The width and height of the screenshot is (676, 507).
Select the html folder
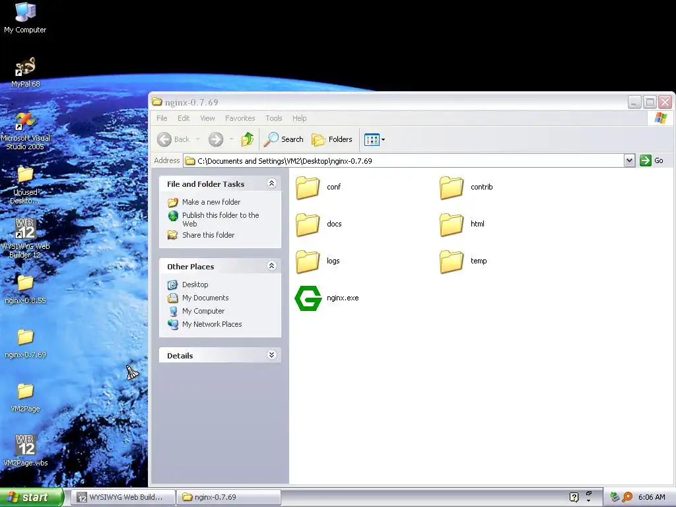point(462,224)
